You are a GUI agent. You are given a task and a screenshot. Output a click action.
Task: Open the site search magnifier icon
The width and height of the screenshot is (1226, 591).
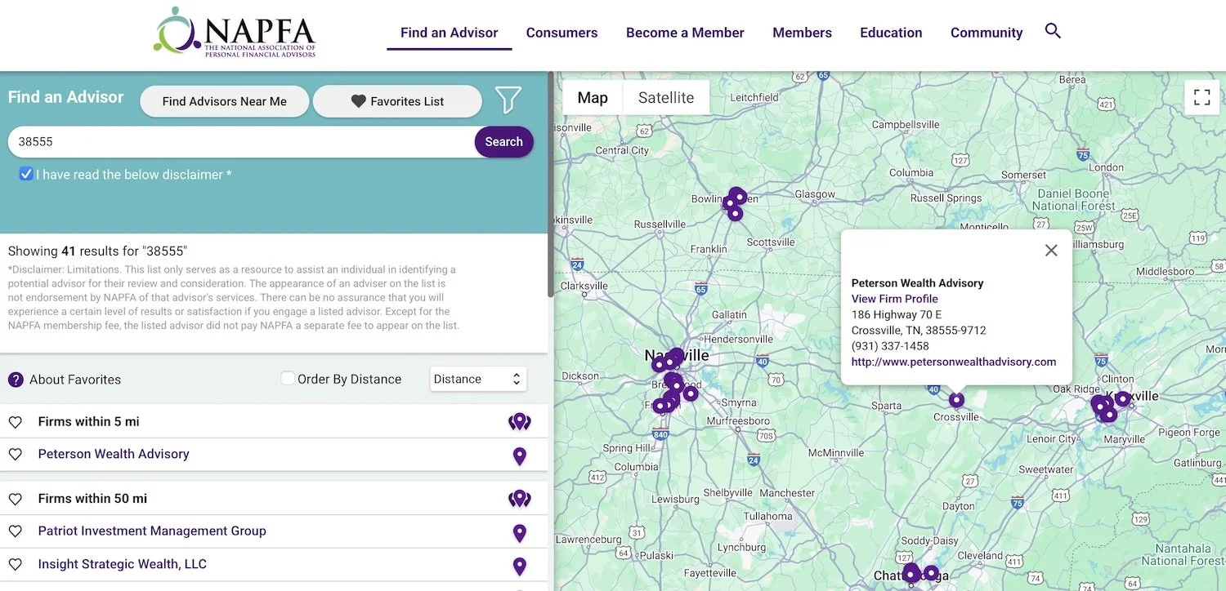[x=1053, y=31]
